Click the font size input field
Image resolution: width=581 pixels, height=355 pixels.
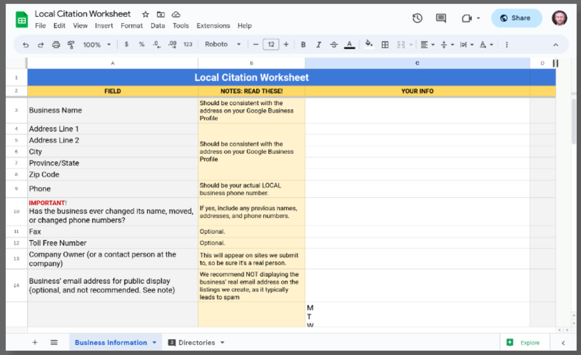[271, 45]
